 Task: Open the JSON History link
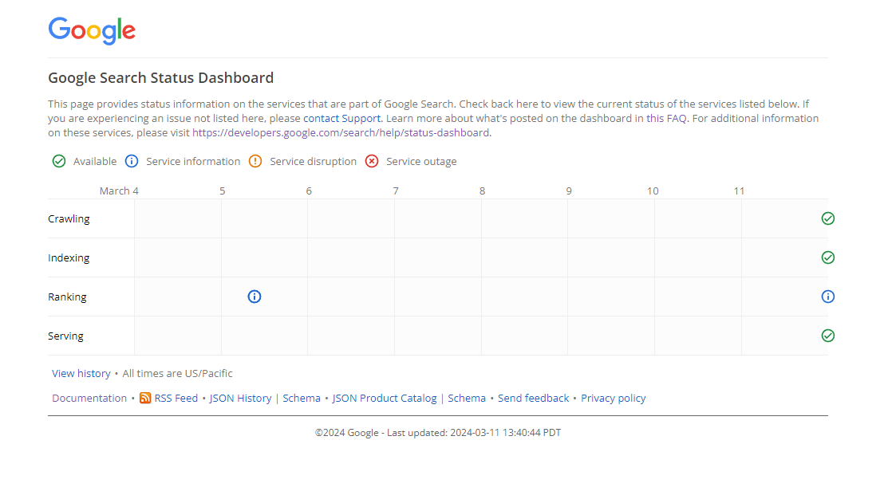click(x=240, y=399)
